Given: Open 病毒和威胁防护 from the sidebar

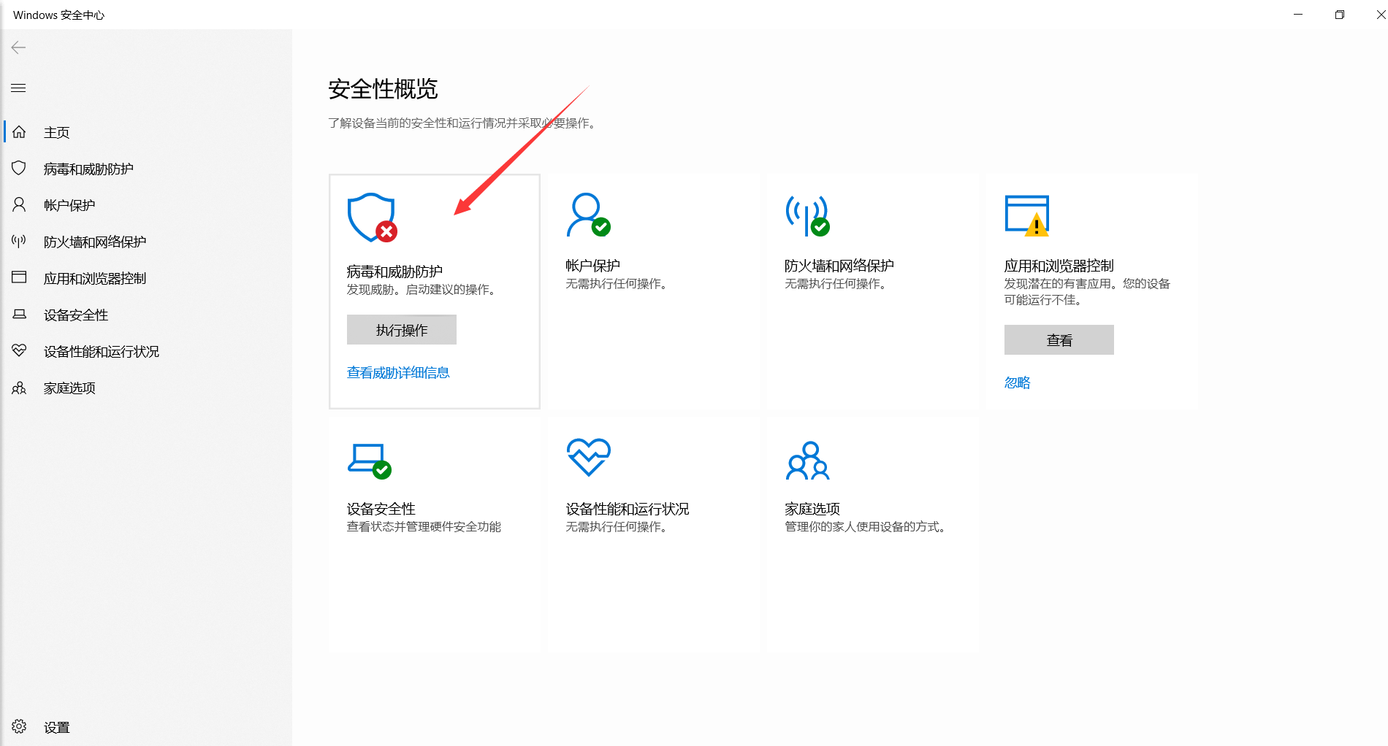Looking at the screenshot, I should pos(88,169).
